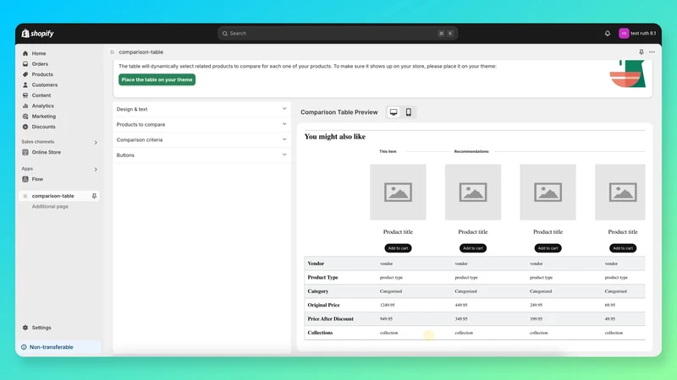Click the You might also like heading
This screenshot has height=380, width=677.
(x=335, y=137)
